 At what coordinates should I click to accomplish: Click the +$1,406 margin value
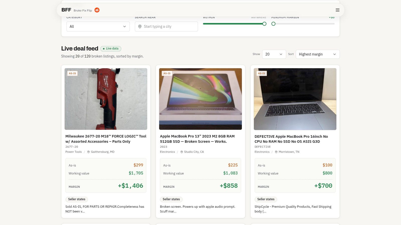(131, 186)
